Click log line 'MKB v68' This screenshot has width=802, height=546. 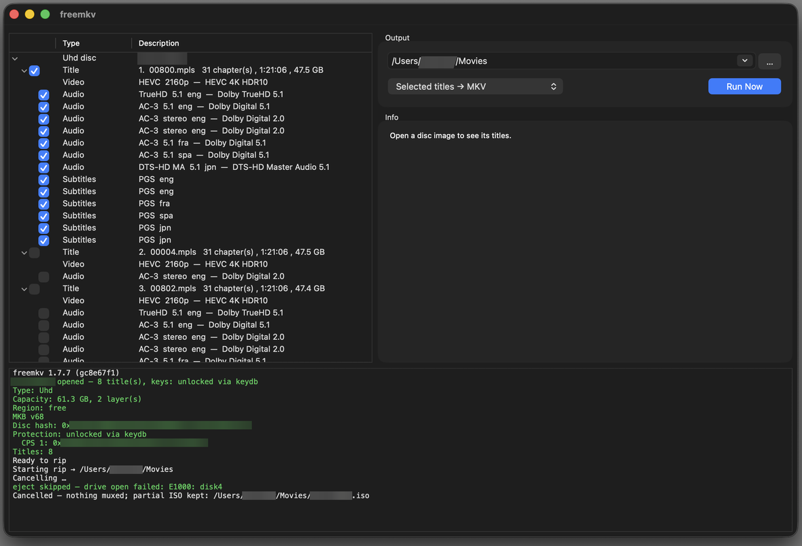pyautogui.click(x=28, y=417)
